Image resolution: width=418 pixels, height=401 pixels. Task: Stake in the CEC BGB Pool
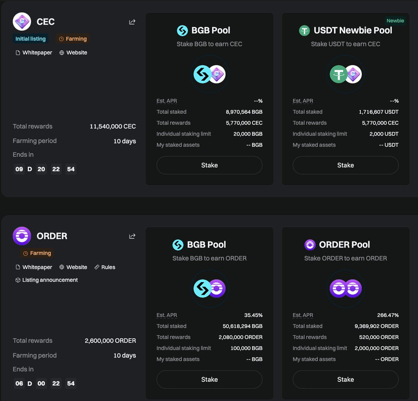[209, 165]
